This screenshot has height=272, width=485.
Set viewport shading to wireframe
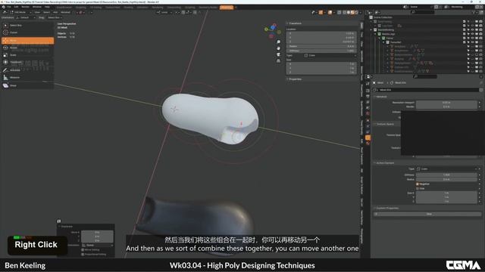[344, 12]
